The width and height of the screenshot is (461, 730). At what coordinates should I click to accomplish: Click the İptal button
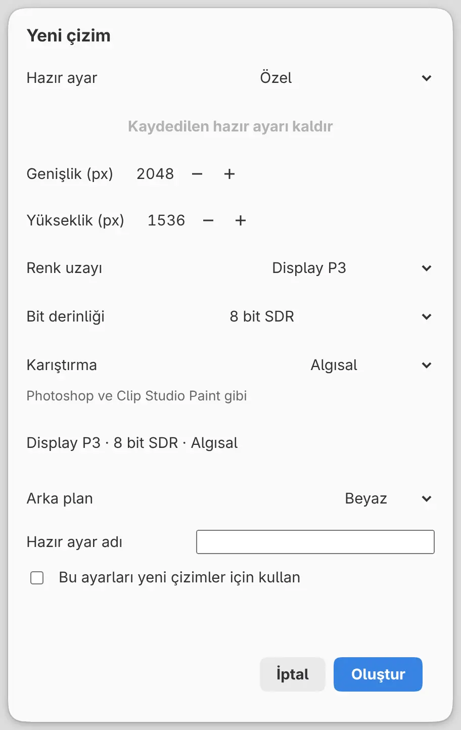click(293, 674)
